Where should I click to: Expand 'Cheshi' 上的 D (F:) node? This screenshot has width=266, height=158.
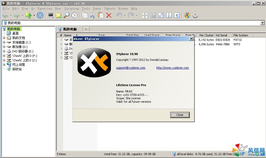click(x=4, y=56)
